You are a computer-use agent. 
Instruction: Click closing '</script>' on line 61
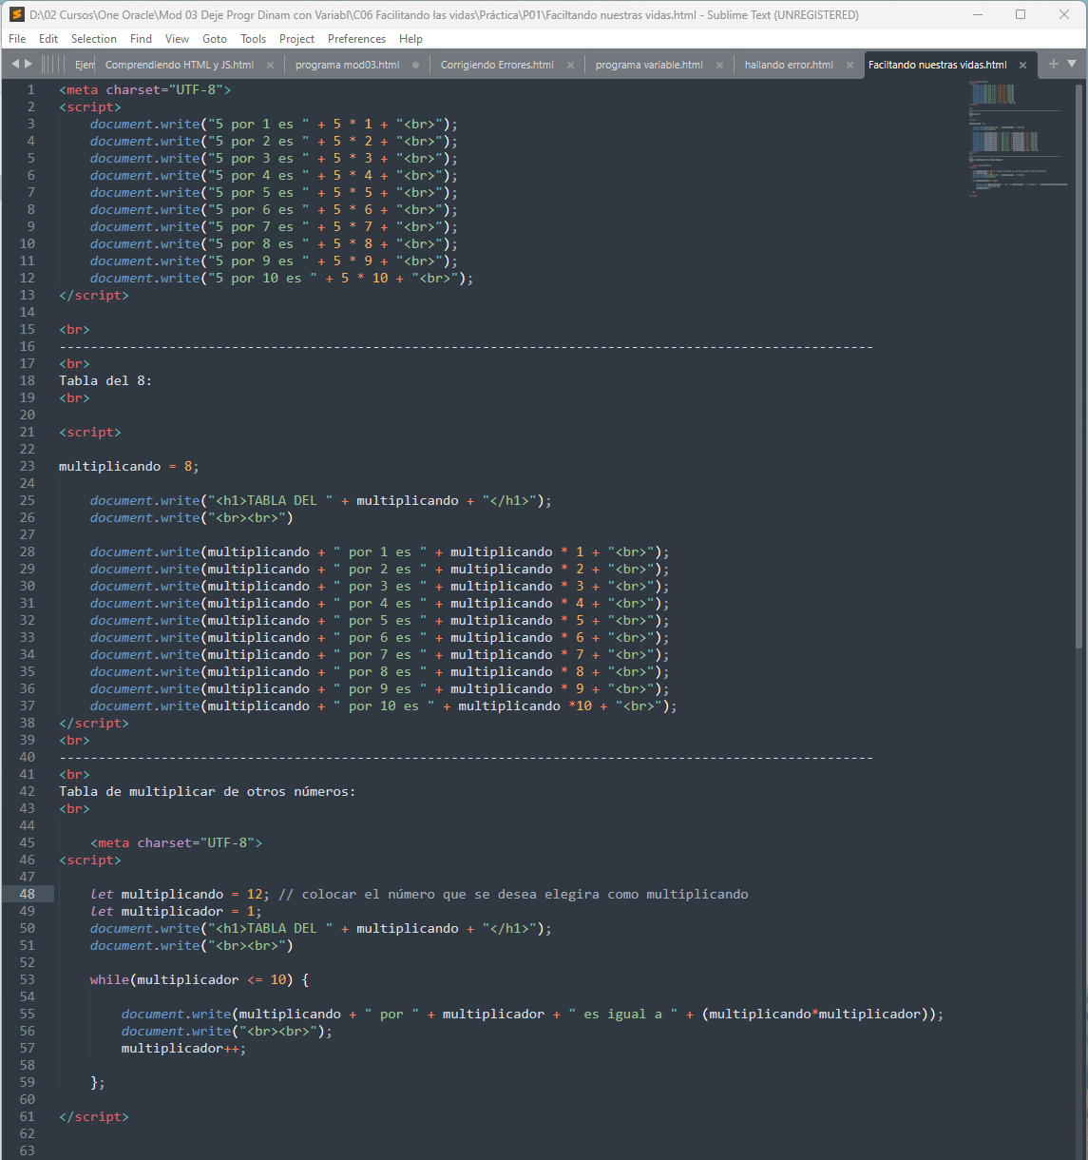[94, 1116]
